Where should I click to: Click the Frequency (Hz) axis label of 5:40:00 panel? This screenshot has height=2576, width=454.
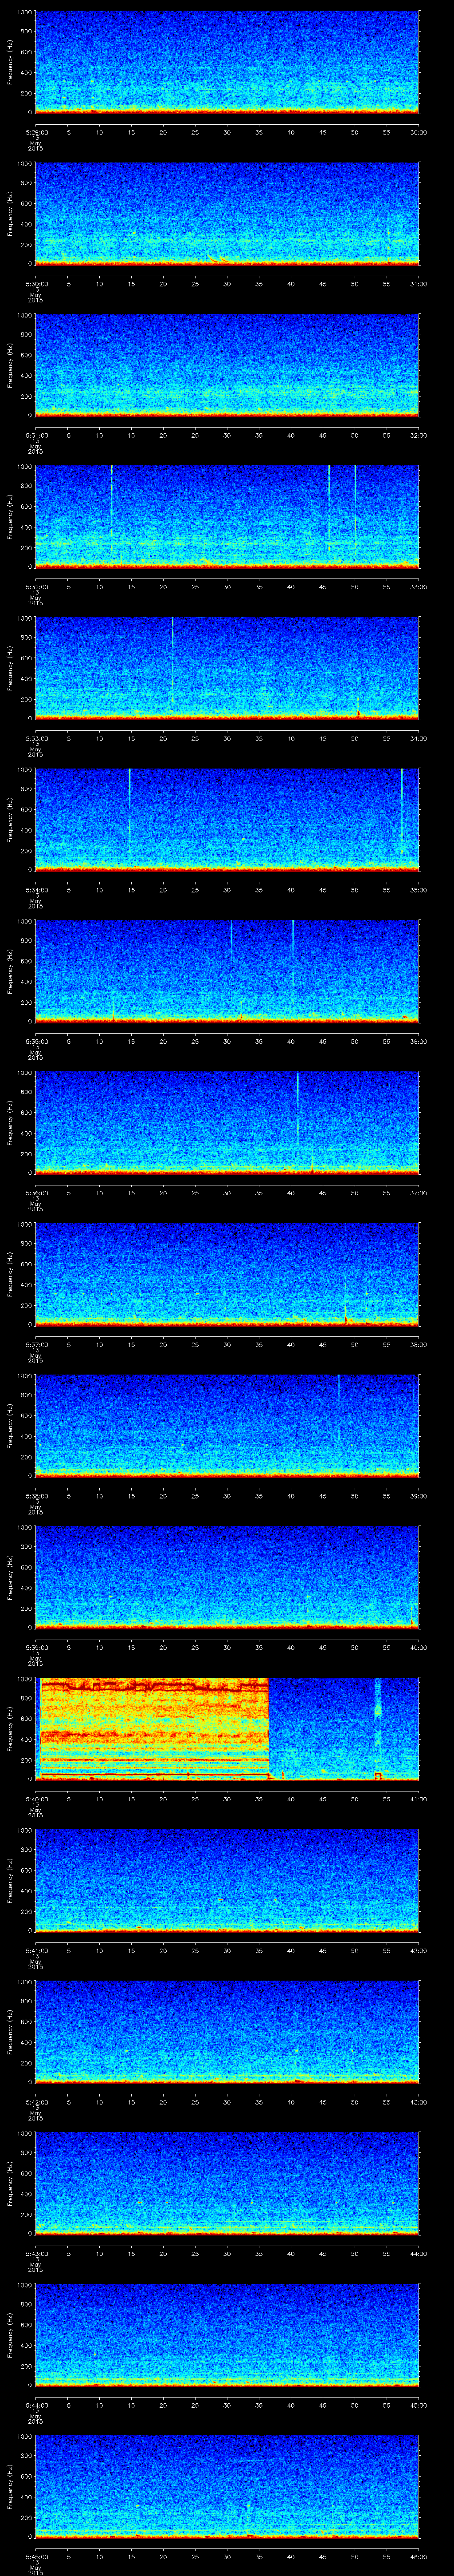click(10, 1729)
